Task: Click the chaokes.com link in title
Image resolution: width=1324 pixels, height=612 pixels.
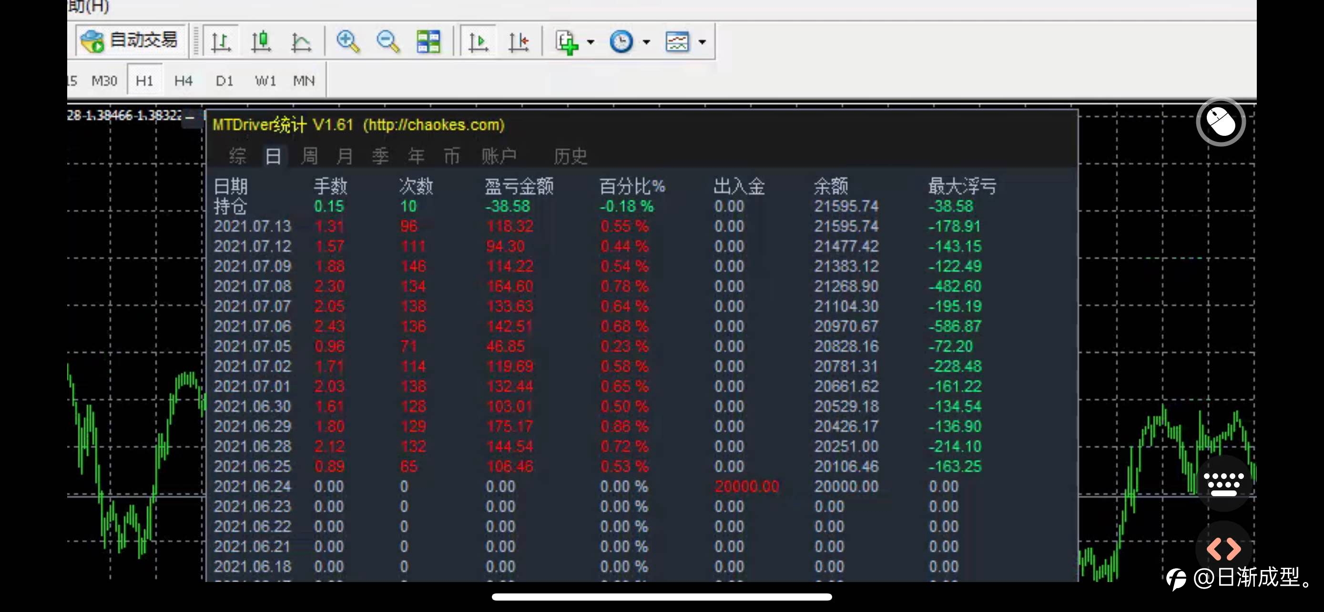Action: tap(434, 125)
